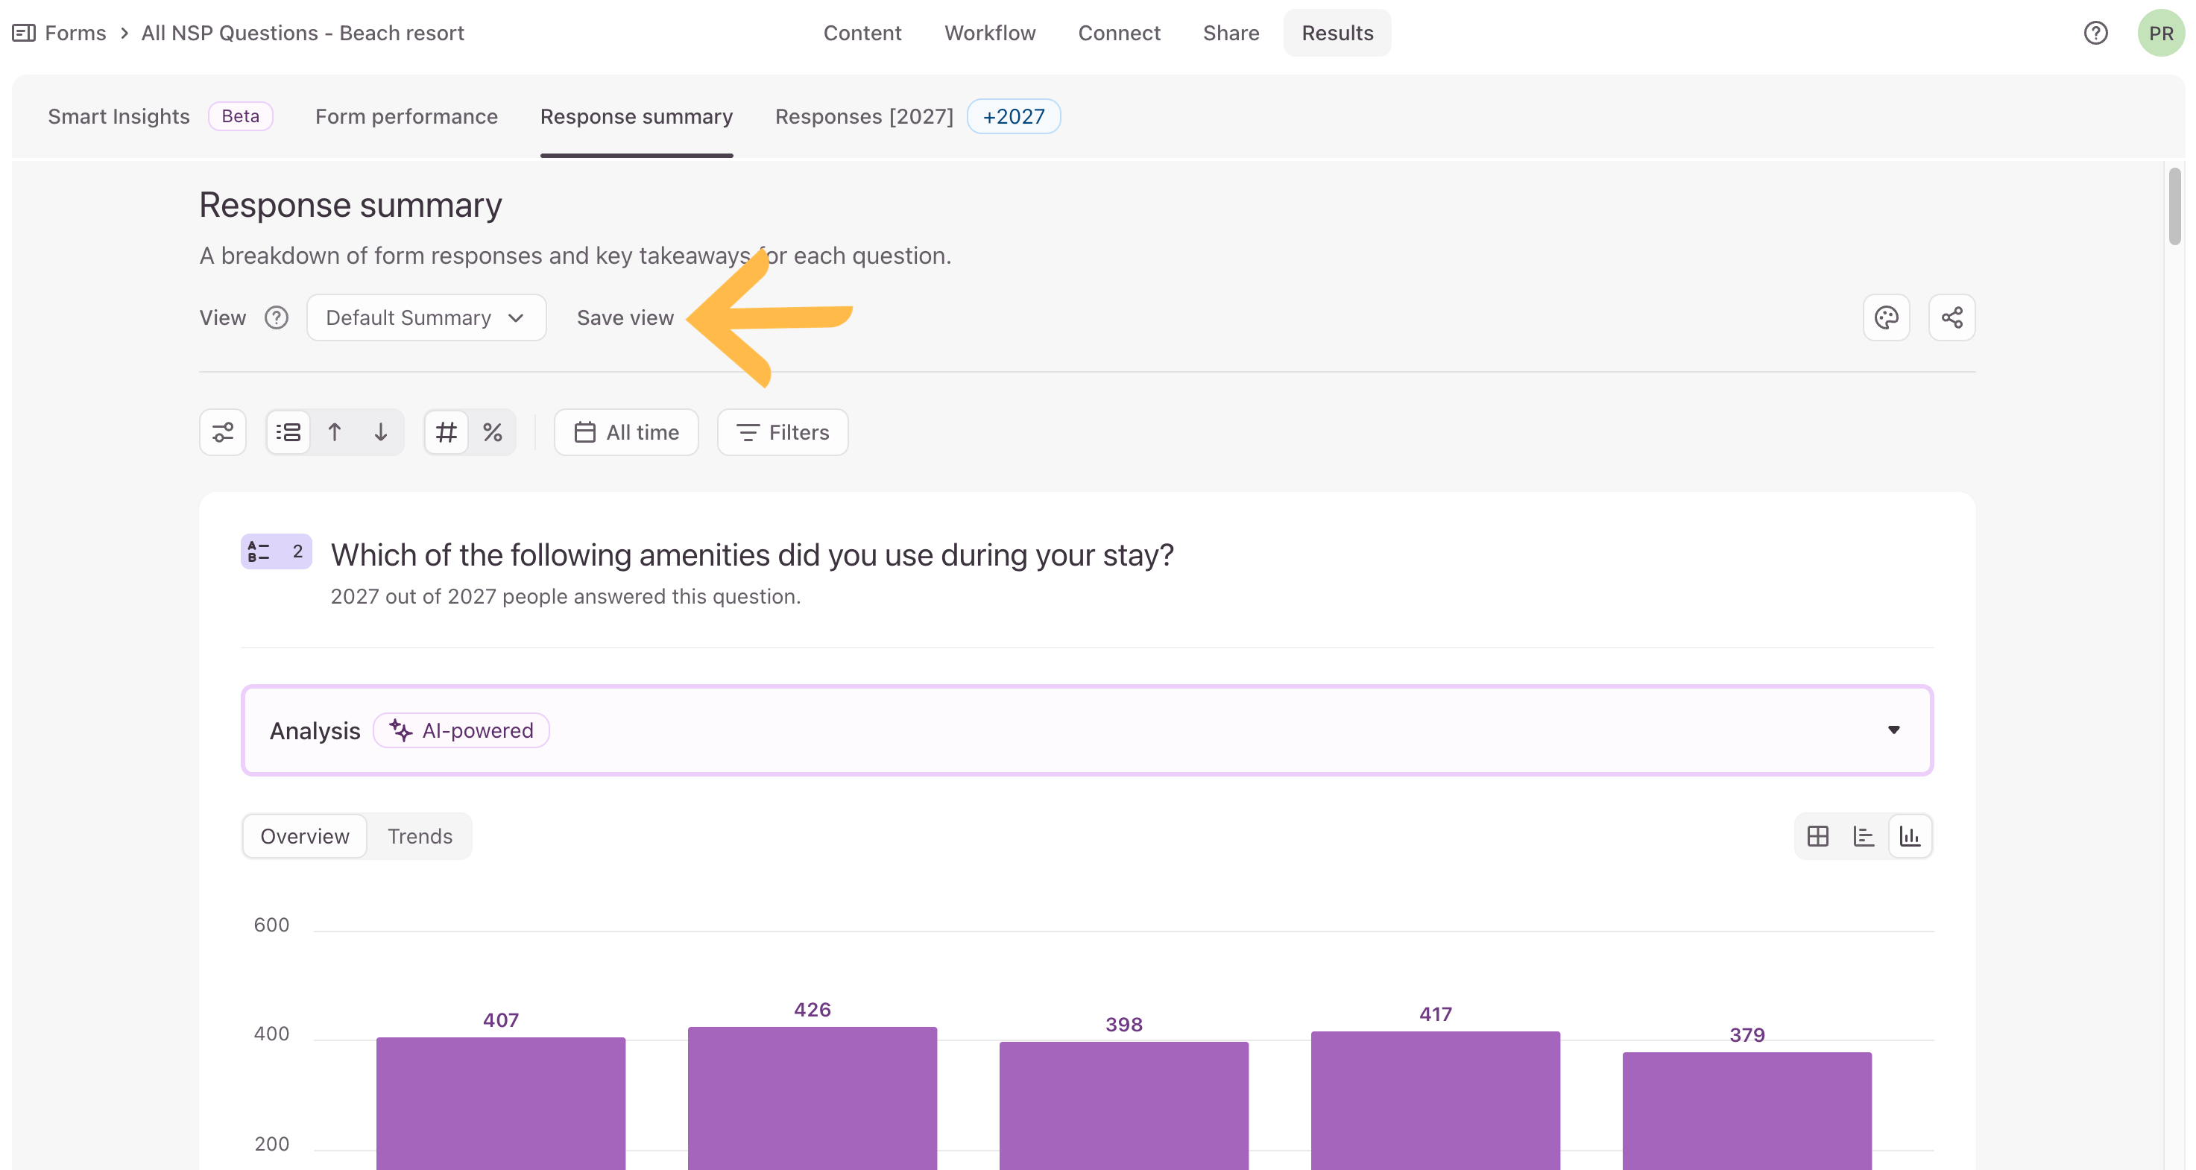Viewport: 2196px width, 1170px height.
Task: Open the customize settings sliders icon
Action: click(222, 432)
